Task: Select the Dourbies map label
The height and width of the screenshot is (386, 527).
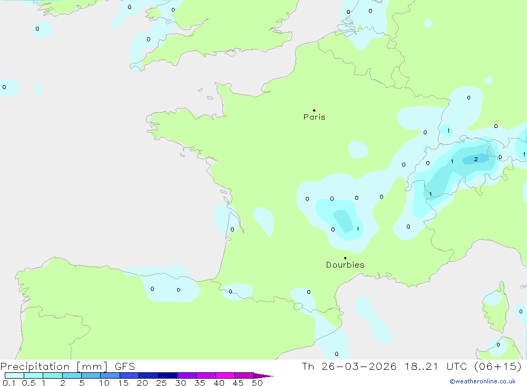Action: click(x=345, y=265)
